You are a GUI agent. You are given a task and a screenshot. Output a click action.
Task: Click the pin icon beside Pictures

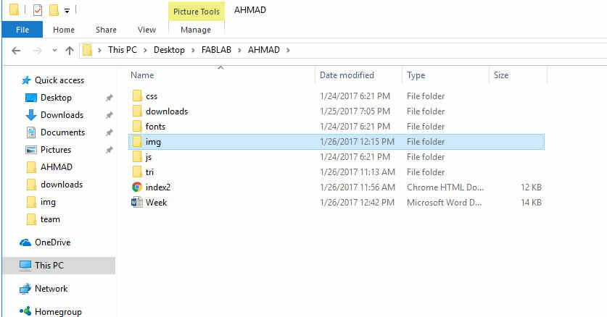click(110, 150)
